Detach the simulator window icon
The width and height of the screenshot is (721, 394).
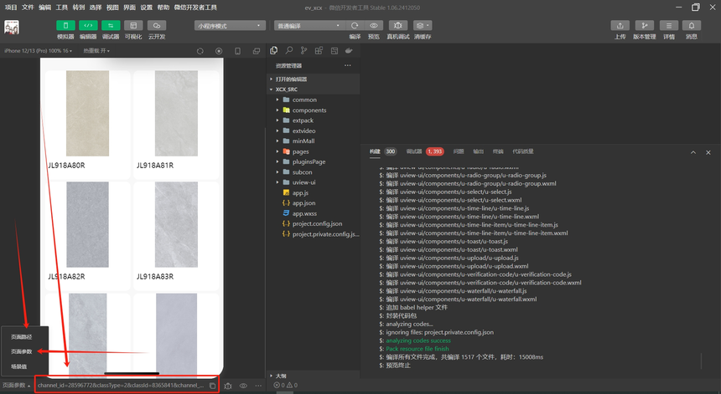(257, 51)
